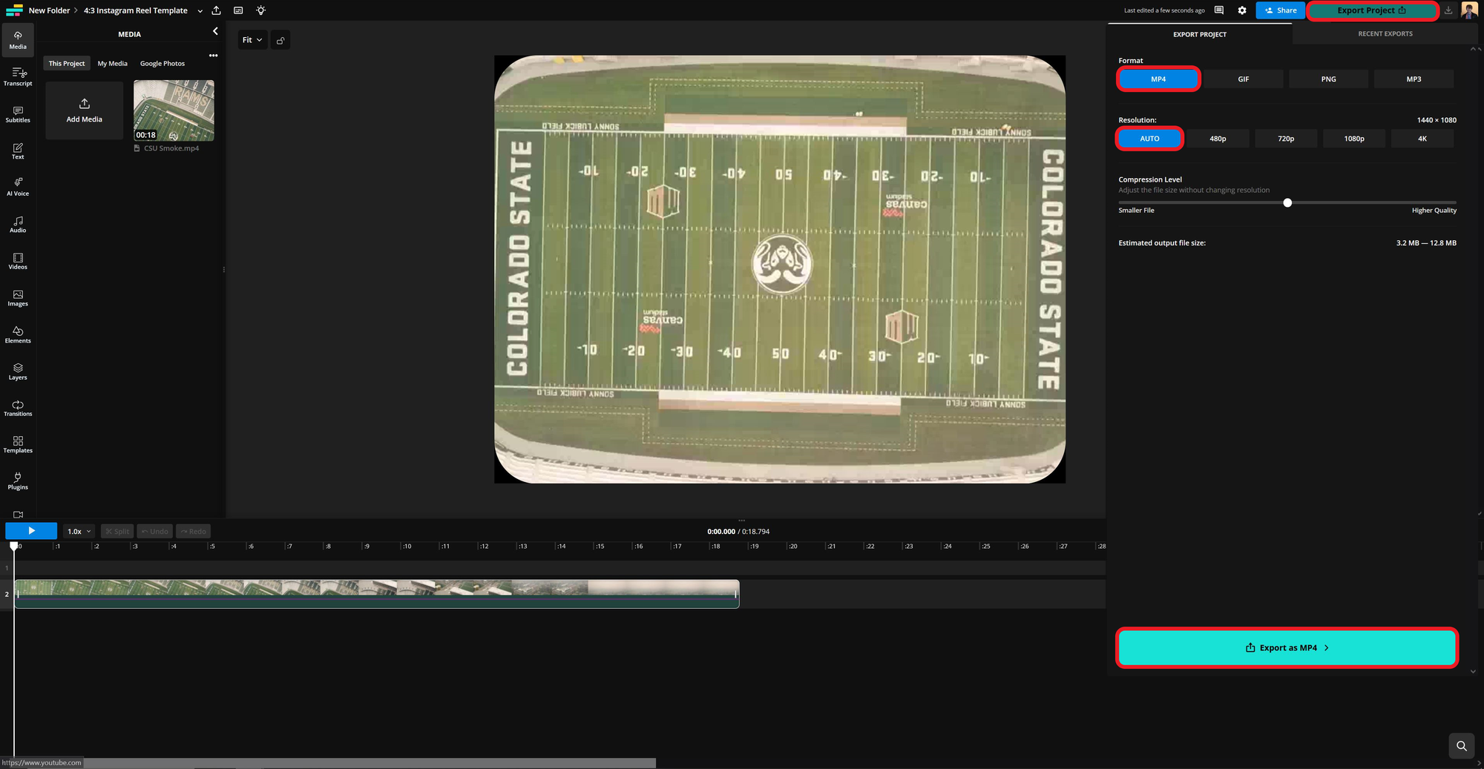This screenshot has width=1484, height=769.
Task: Click the captions icon in top bar
Action: pos(238,10)
